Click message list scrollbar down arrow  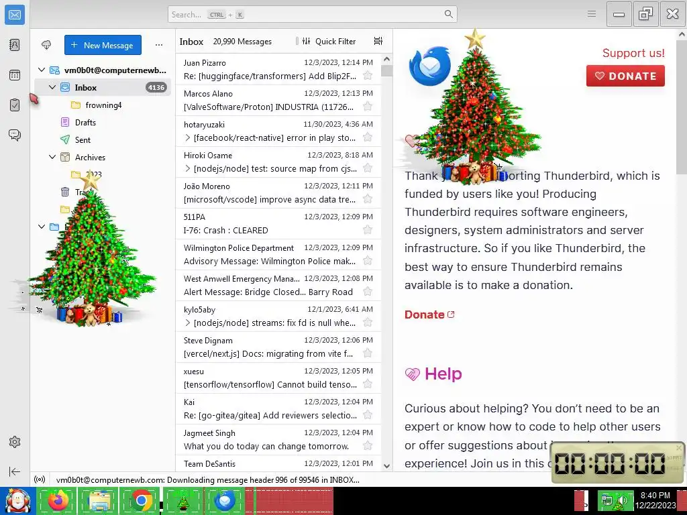[x=386, y=466]
